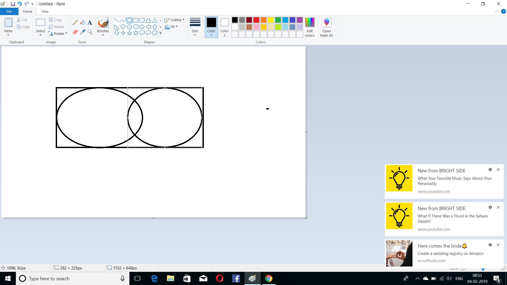Activate Color 2 selector

pos(224,27)
